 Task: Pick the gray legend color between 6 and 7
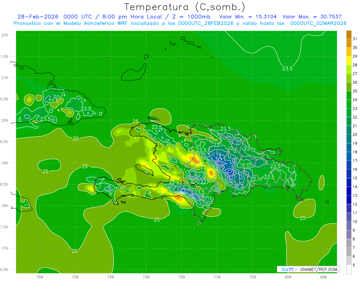point(349,252)
